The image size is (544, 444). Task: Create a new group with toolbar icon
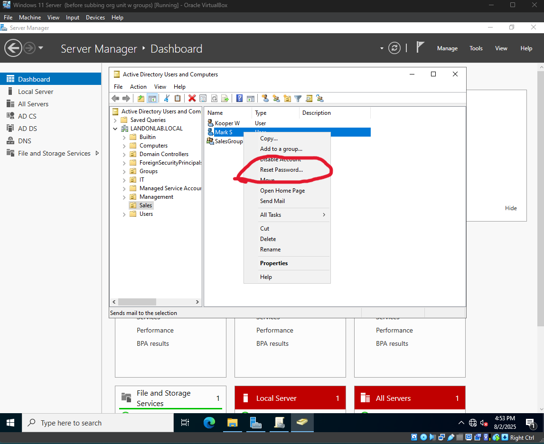tap(276, 99)
